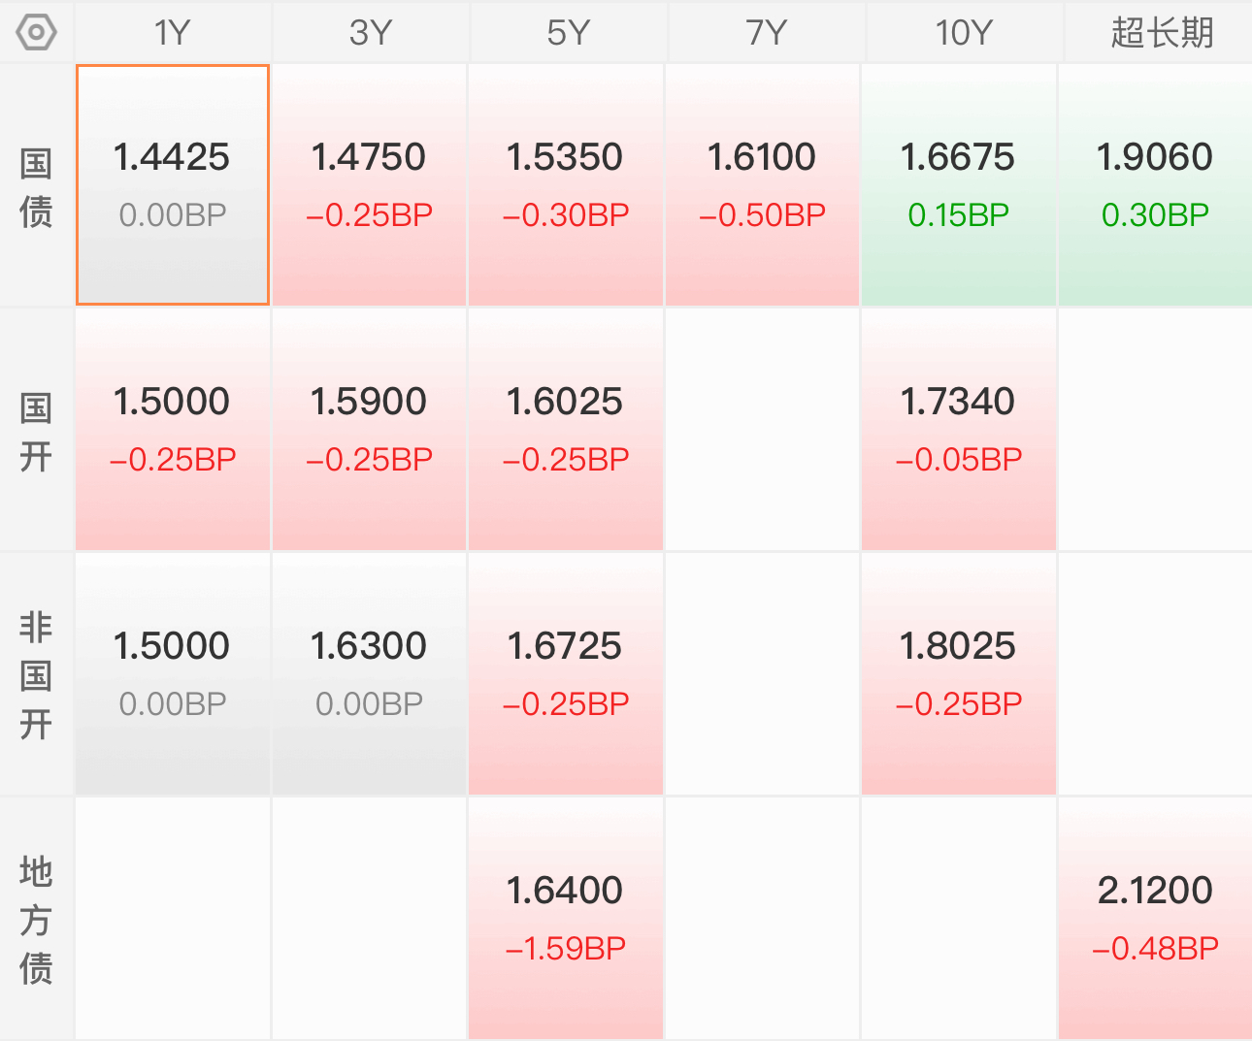Select the 国开 row label
1252x1041 pixels.
[36, 432]
